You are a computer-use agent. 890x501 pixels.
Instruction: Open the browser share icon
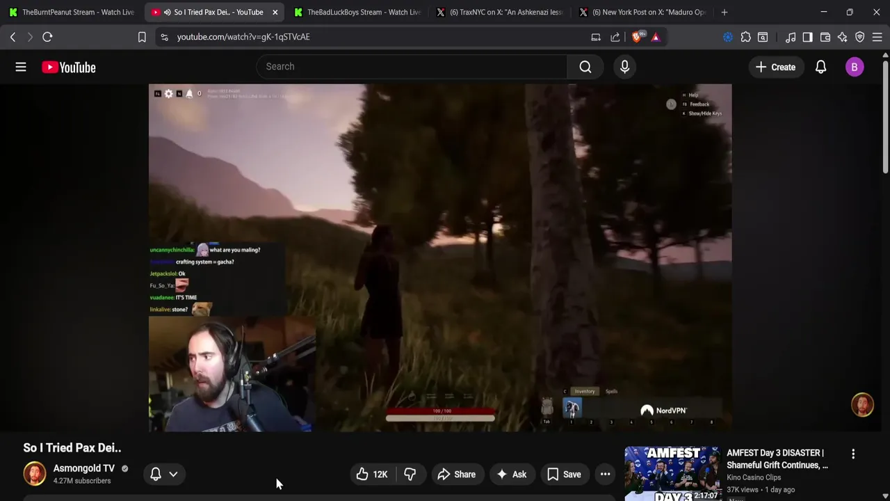tap(615, 37)
